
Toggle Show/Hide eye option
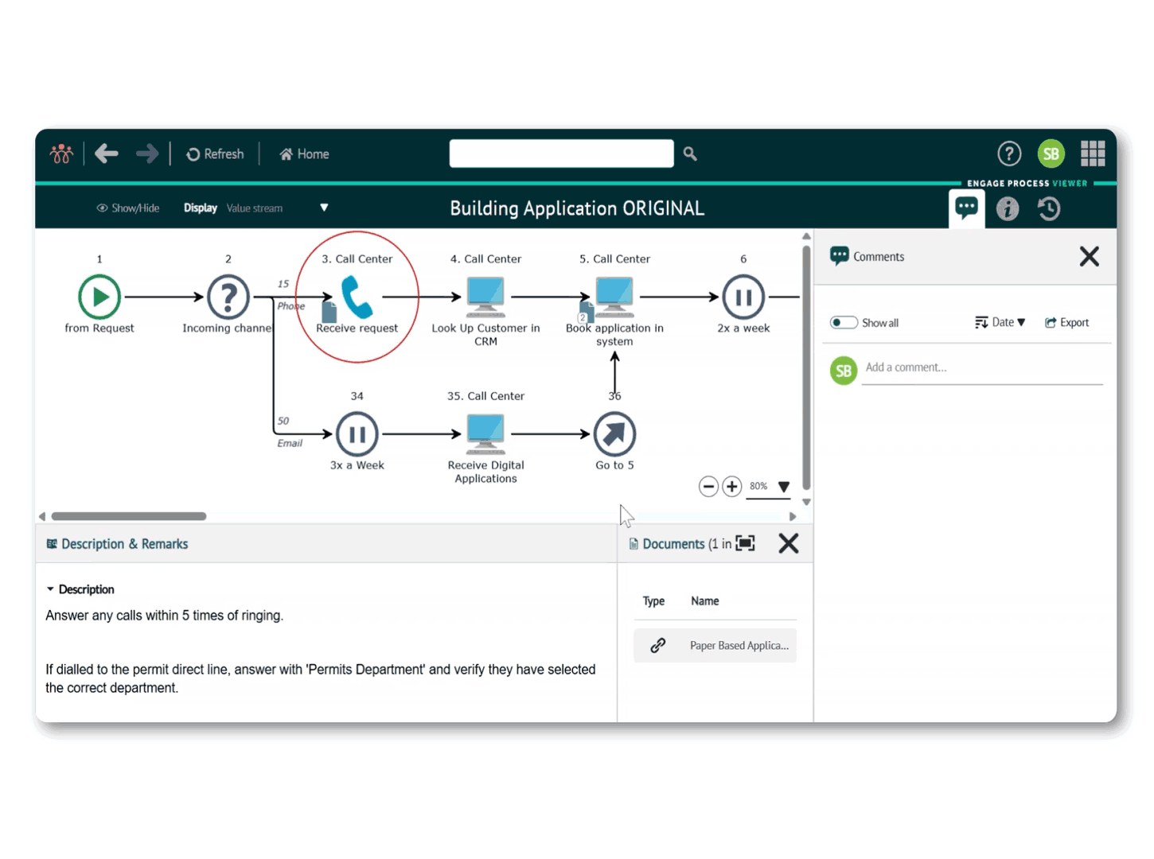(127, 208)
